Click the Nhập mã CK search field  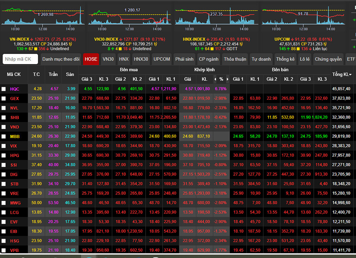click(x=20, y=59)
